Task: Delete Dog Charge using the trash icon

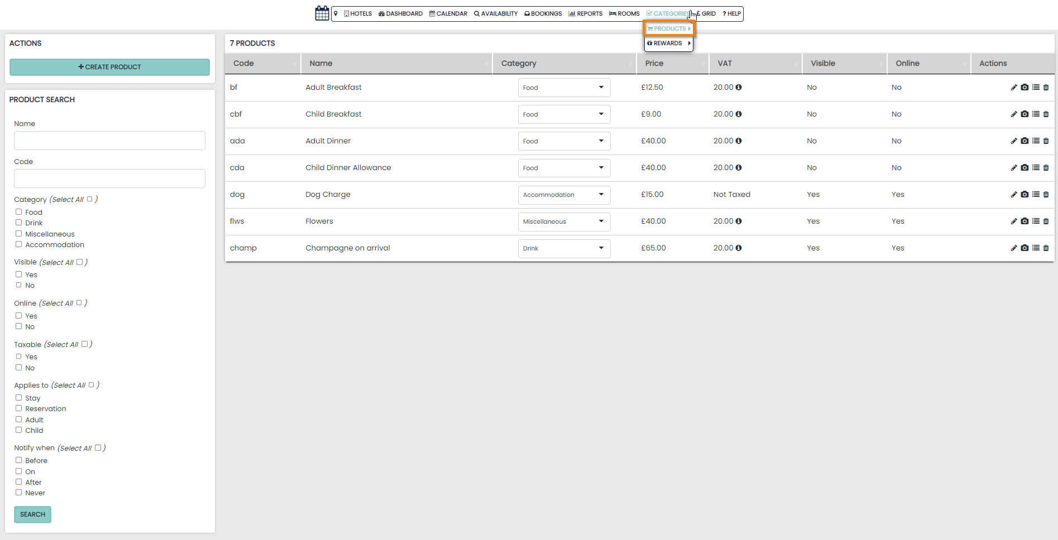Action: click(1046, 195)
